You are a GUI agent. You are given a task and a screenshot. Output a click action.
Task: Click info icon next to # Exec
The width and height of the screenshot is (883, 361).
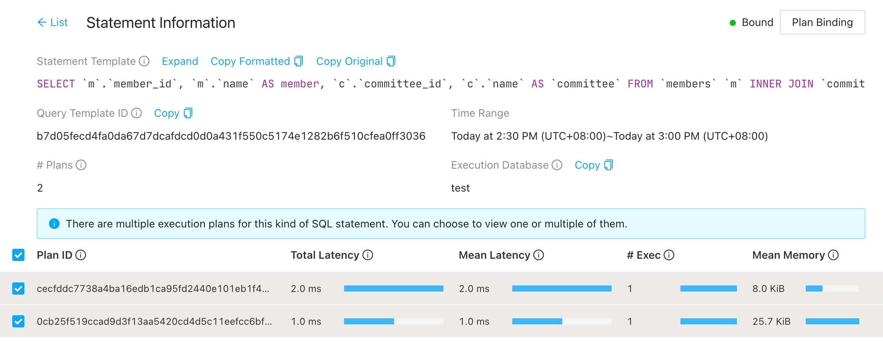click(669, 255)
